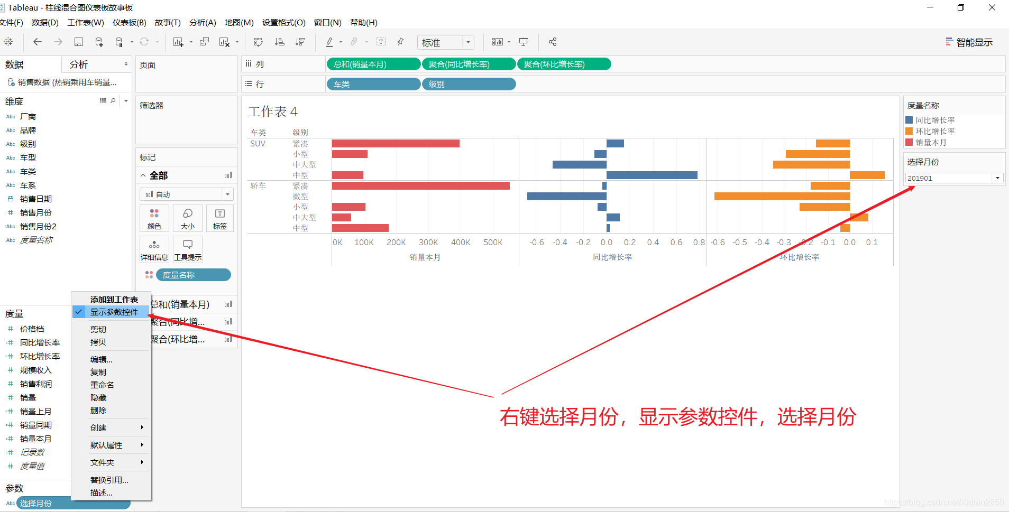Open the 选择月份 201901 parameter dropdown
This screenshot has height=512, width=1009.
coord(997,178)
